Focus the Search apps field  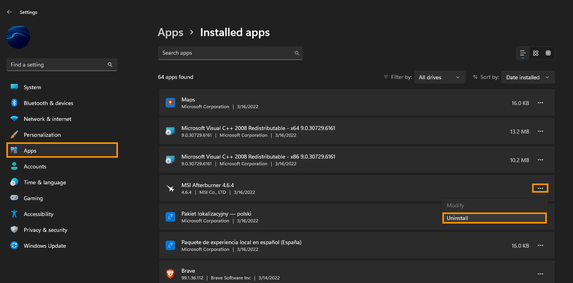click(x=230, y=53)
